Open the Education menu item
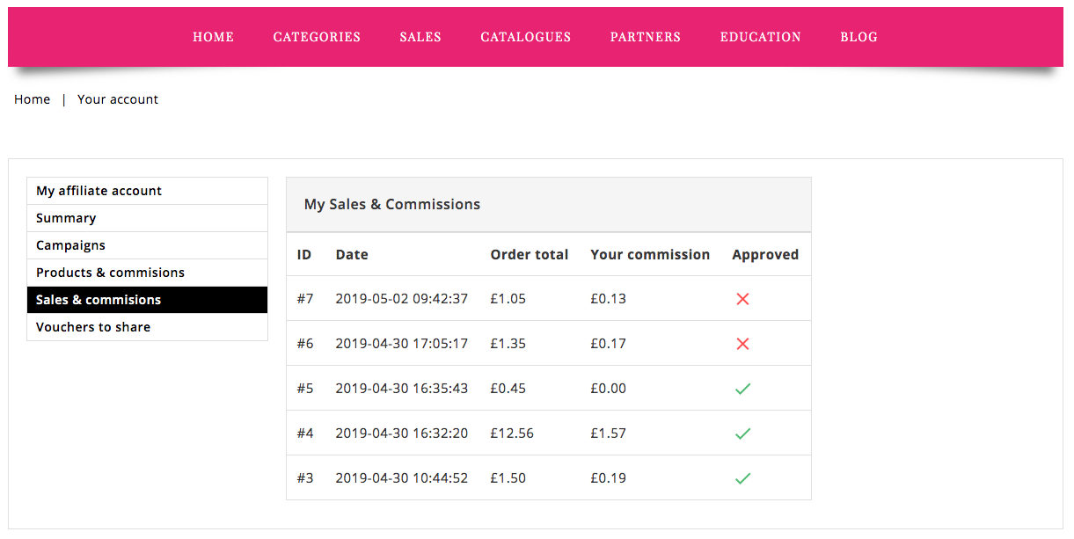Image resolution: width=1074 pixels, height=539 pixels. pos(761,37)
